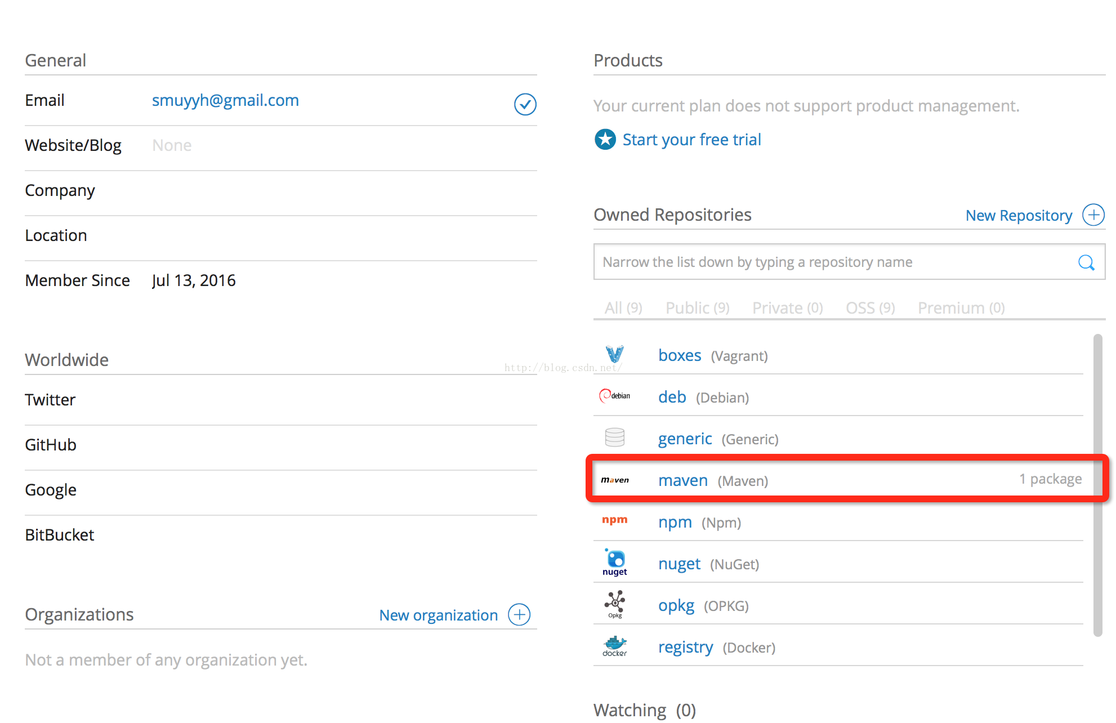Open the Start your free trial link
Viewport: 1116px width, 723px height.
[x=691, y=140]
